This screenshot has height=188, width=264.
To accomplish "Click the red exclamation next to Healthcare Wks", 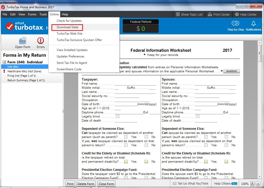I will 4,71.
